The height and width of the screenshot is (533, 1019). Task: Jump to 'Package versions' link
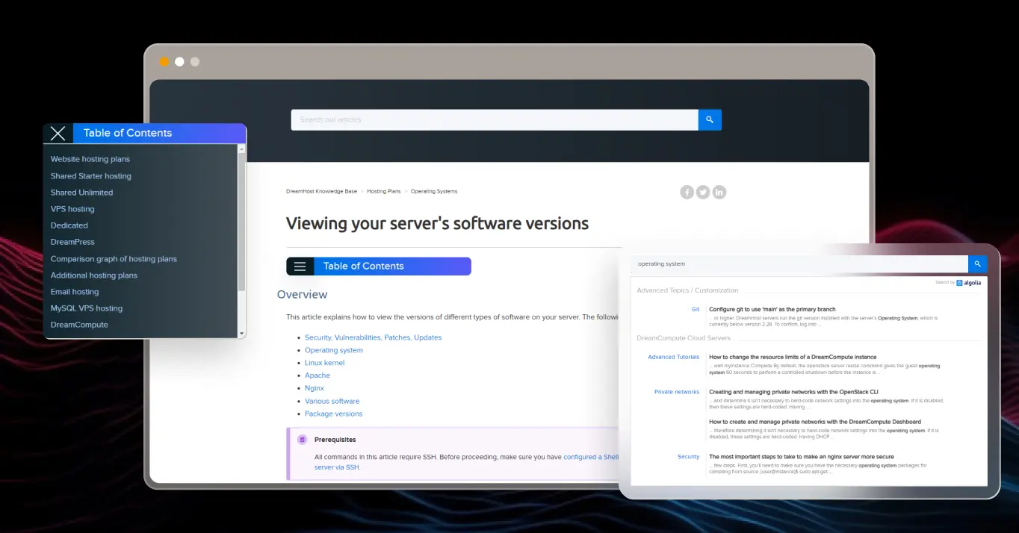pos(333,414)
